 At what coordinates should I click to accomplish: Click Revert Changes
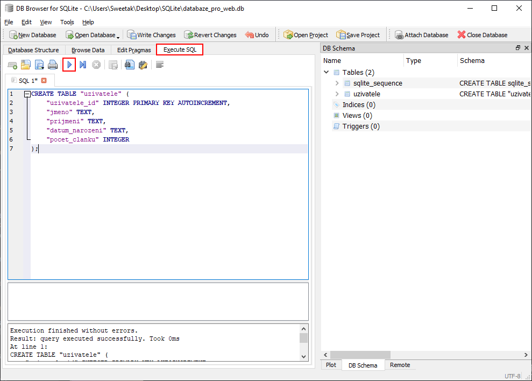(x=210, y=35)
